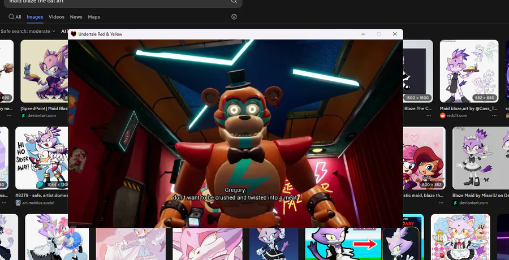Open the SpeedPaint Maid Blaze deviantart thumbnail
509x260 pixels.
[44, 71]
